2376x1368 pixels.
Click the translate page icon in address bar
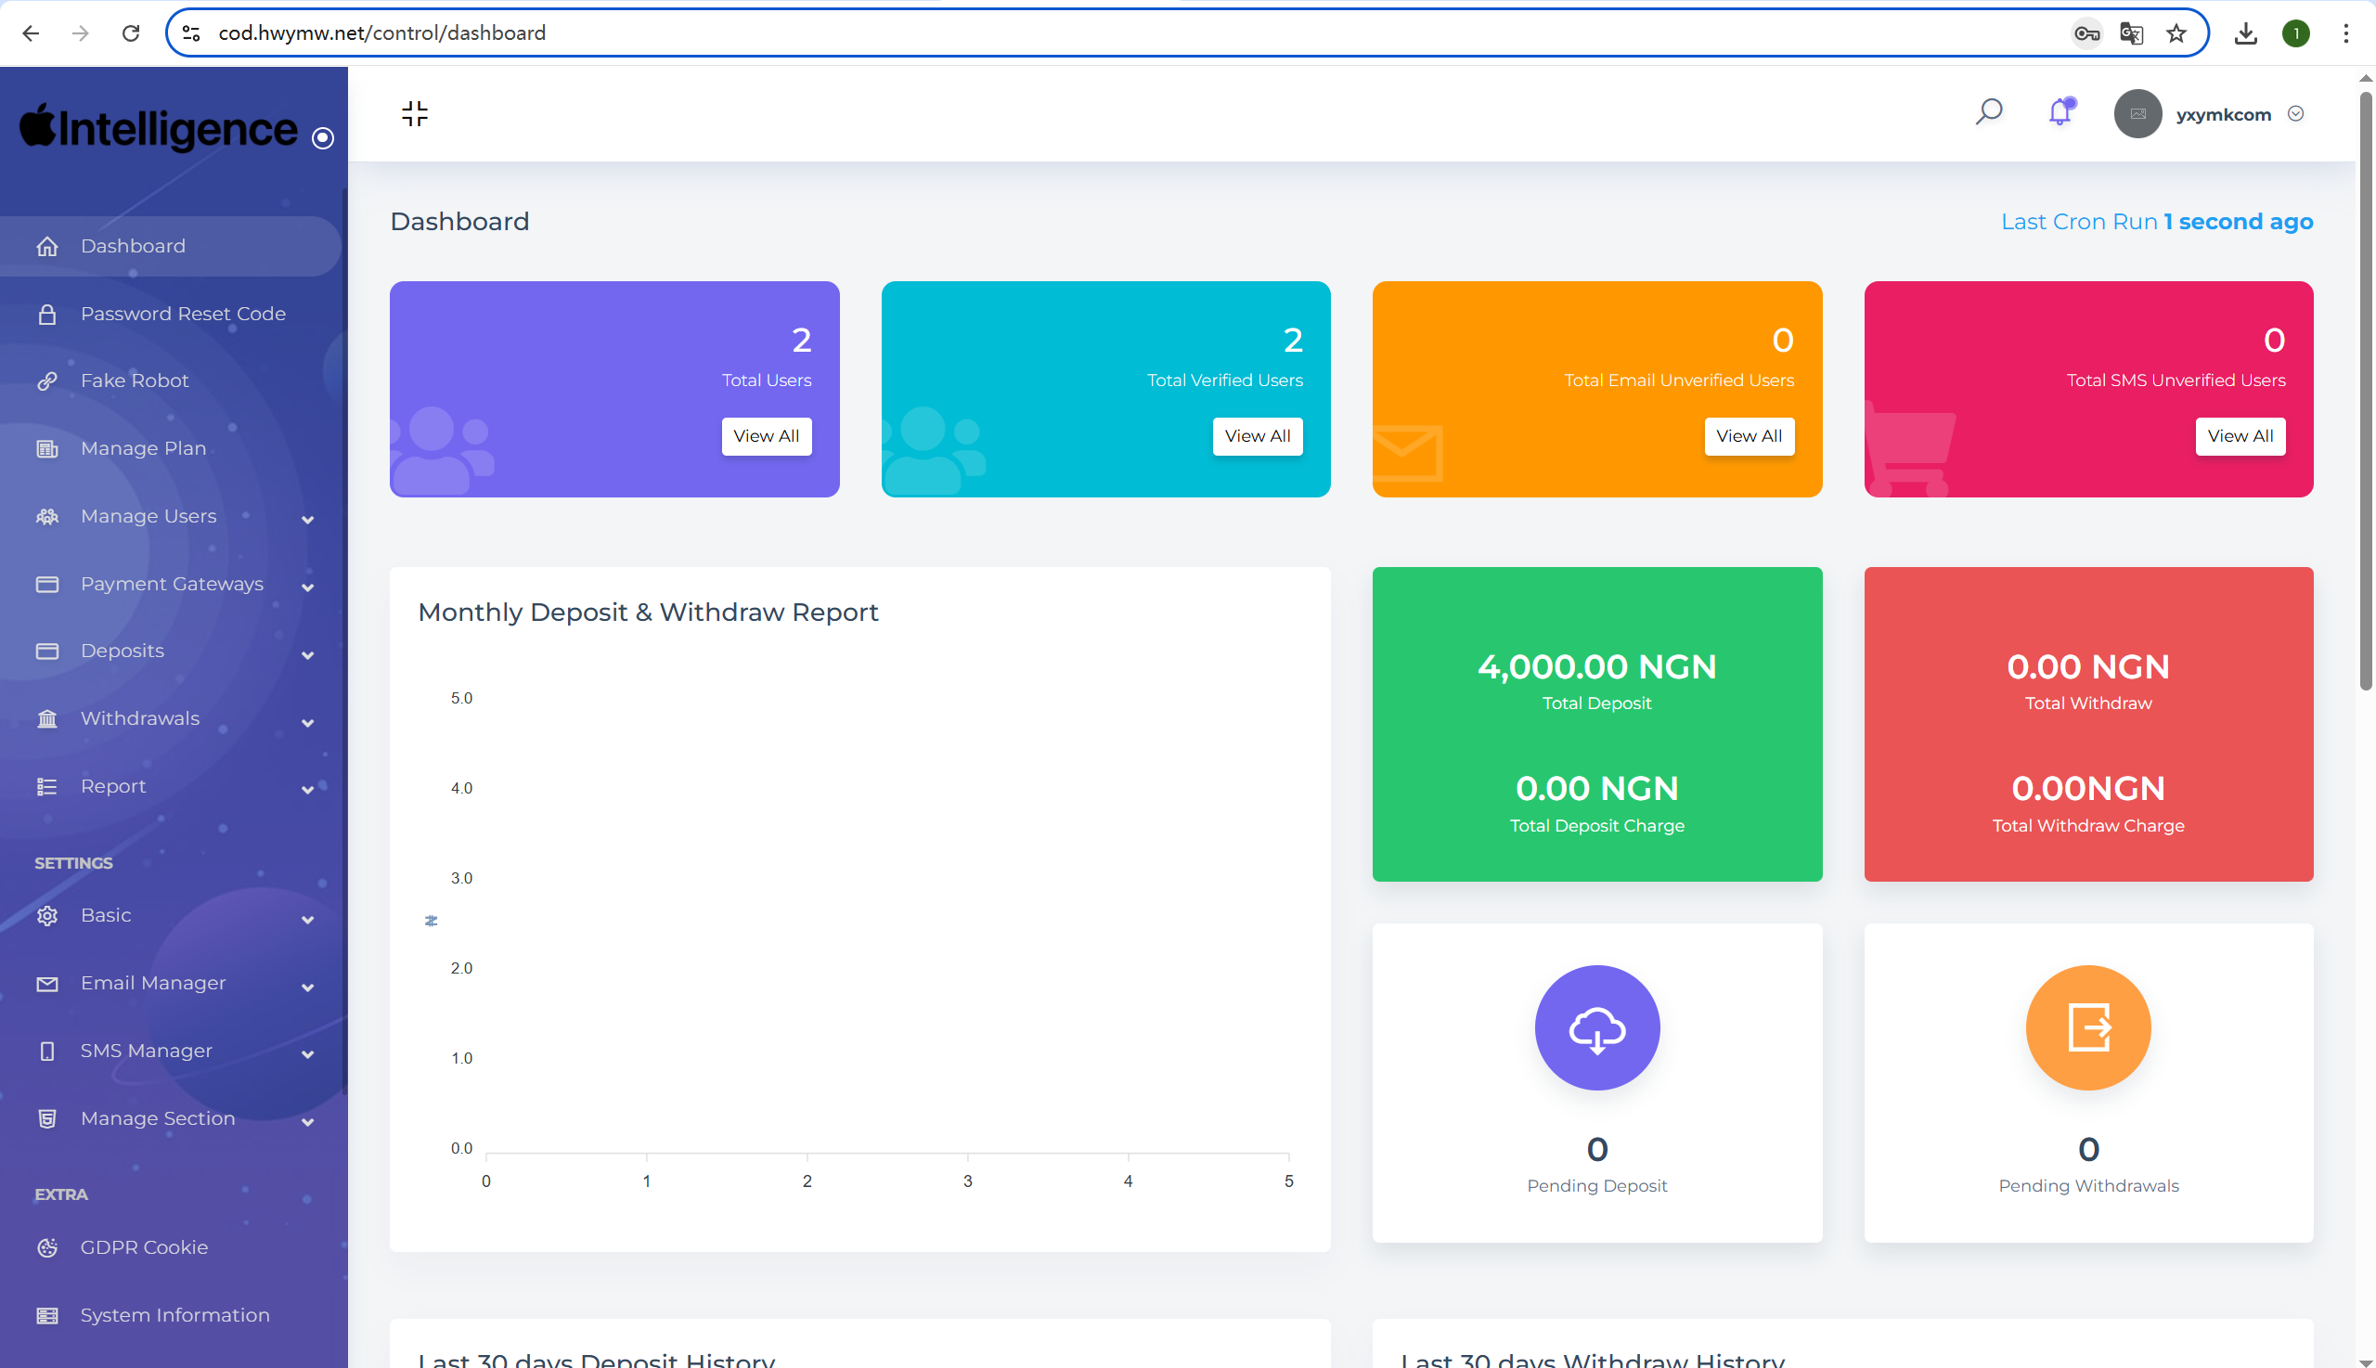2130,33
